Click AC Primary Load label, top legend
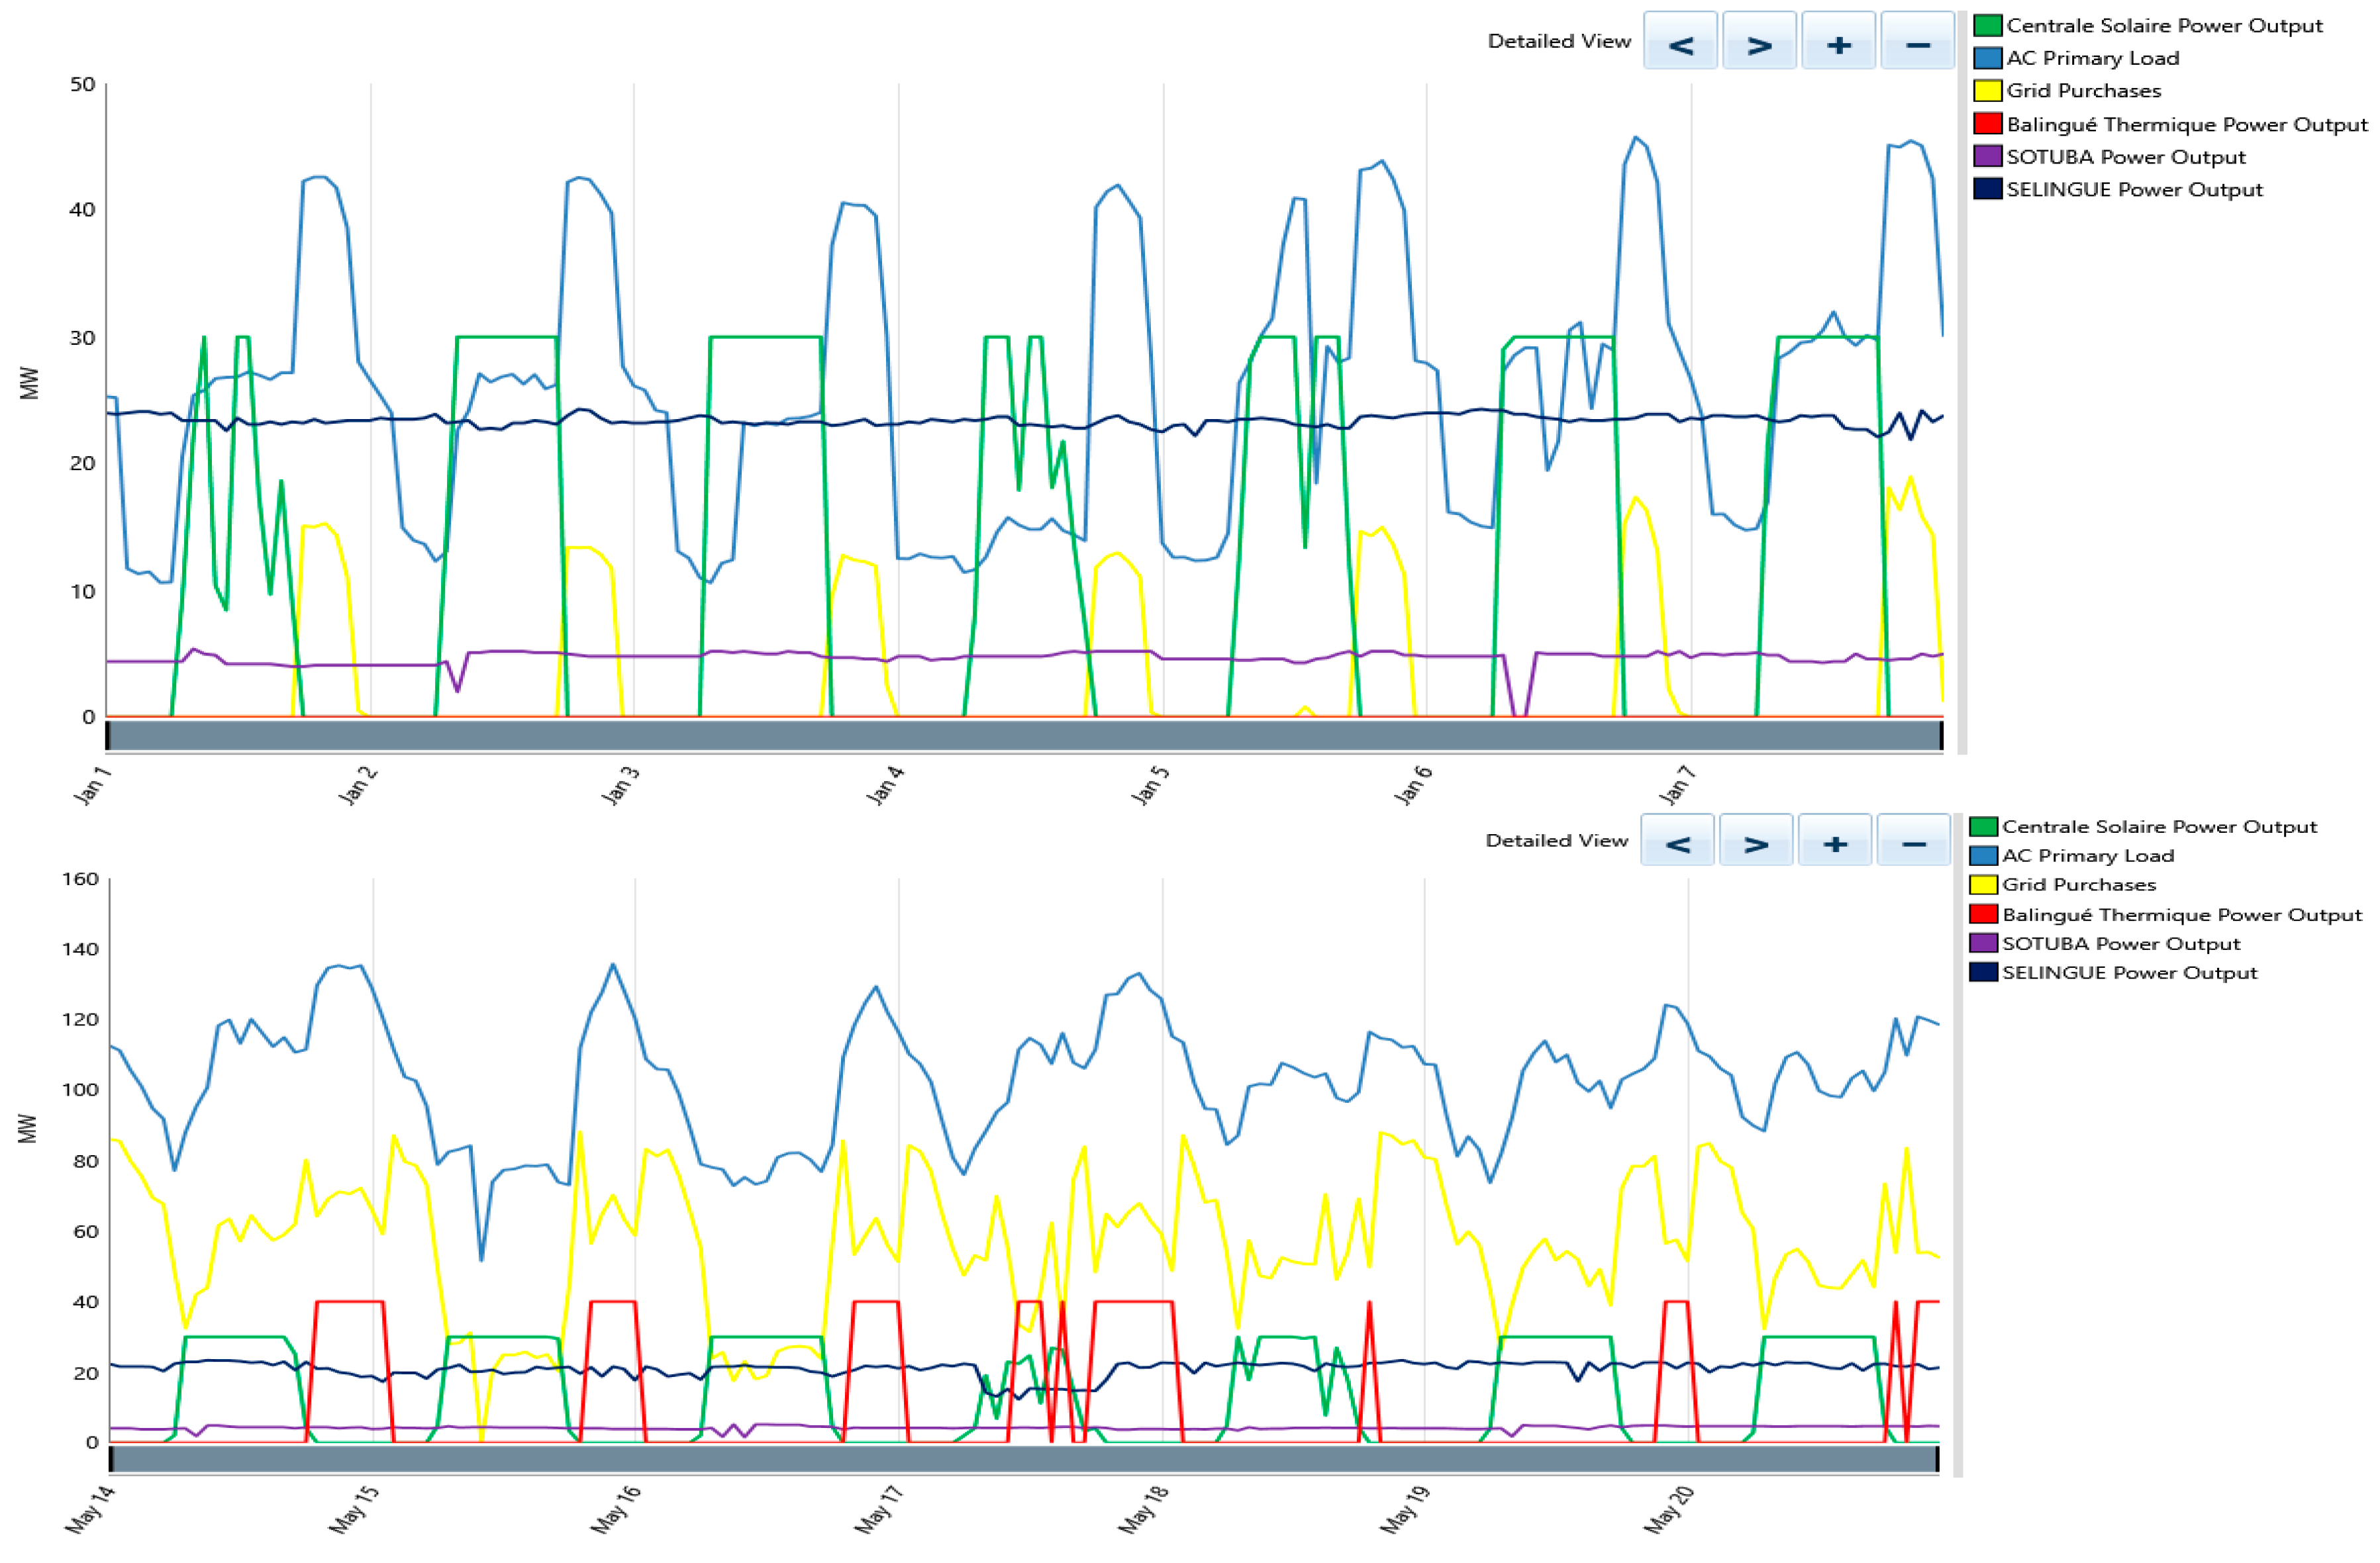This screenshot has height=1563, width=2380. pos(2092,58)
